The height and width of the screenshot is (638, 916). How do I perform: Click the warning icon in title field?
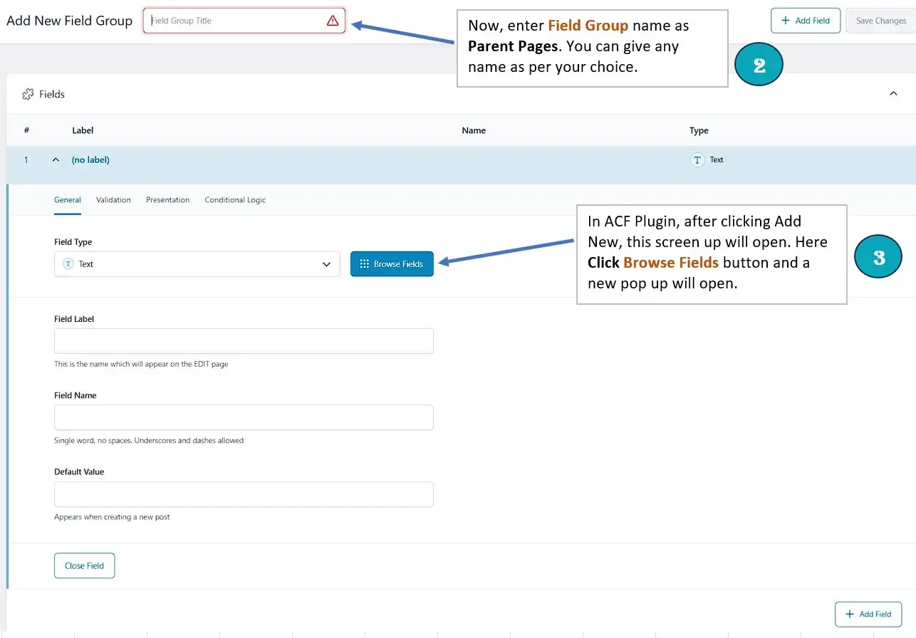pos(333,21)
